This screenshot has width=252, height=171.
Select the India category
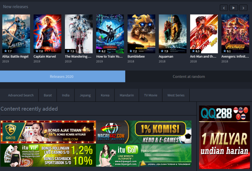point(66,95)
